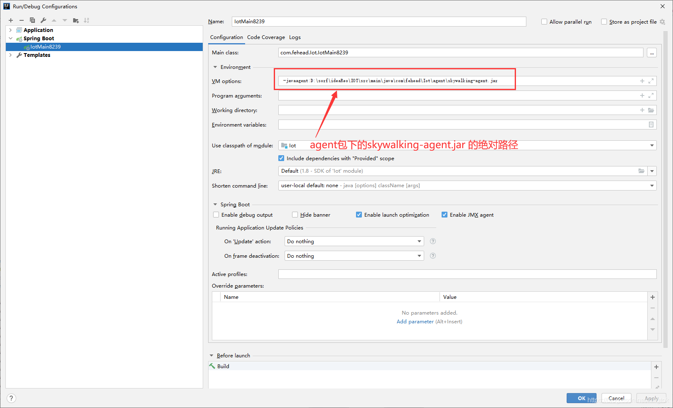Toggle Store as project file checkbox
The width and height of the screenshot is (673, 408).
pos(604,22)
